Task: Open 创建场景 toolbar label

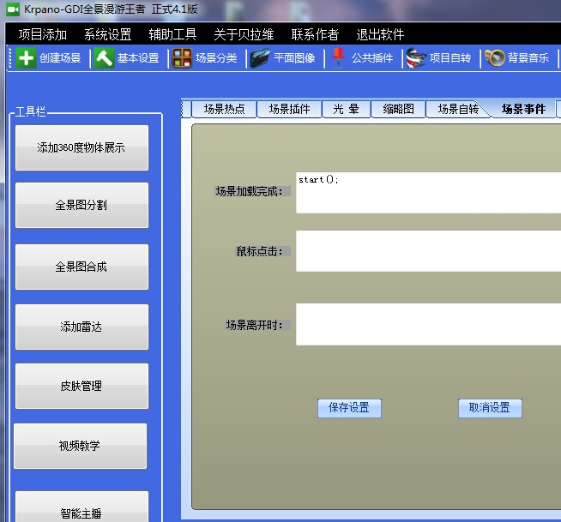Action: (60, 58)
